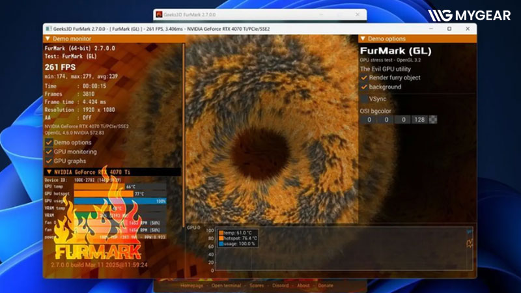Click the Donate link in the back window

pyautogui.click(x=326, y=285)
